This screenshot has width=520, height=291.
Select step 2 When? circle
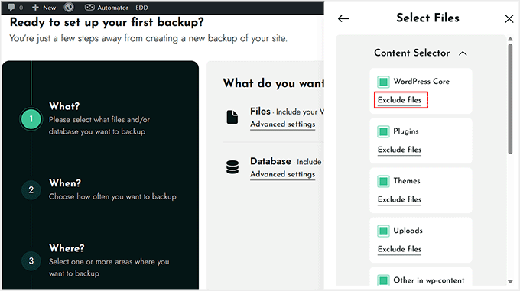(31, 190)
